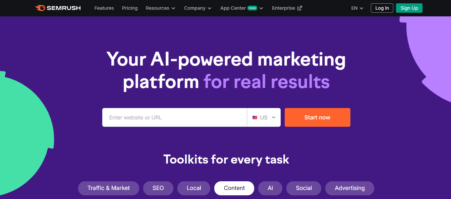Click the Log In button

pos(382,8)
